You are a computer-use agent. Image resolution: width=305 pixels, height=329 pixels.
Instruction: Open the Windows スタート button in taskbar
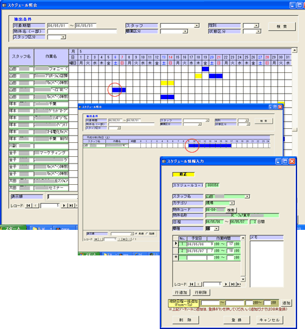(x=13, y=228)
